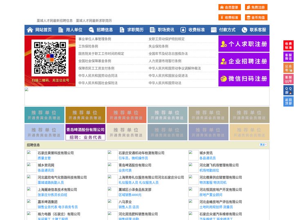Click the logo beside 石家庄安通机动车检测有限公司
Screen dimensions: 294x220
113,155
